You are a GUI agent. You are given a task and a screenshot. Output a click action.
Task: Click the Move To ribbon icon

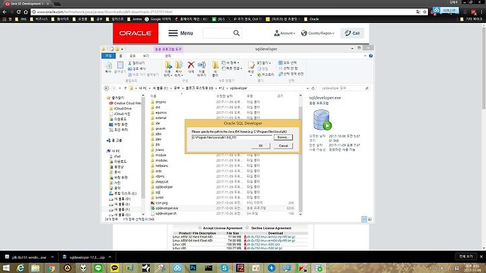pyautogui.click(x=168, y=68)
